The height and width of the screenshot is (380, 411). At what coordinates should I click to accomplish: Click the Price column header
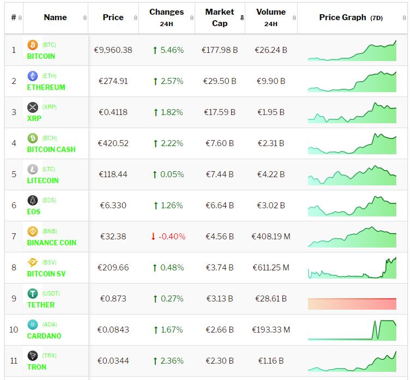113,17
